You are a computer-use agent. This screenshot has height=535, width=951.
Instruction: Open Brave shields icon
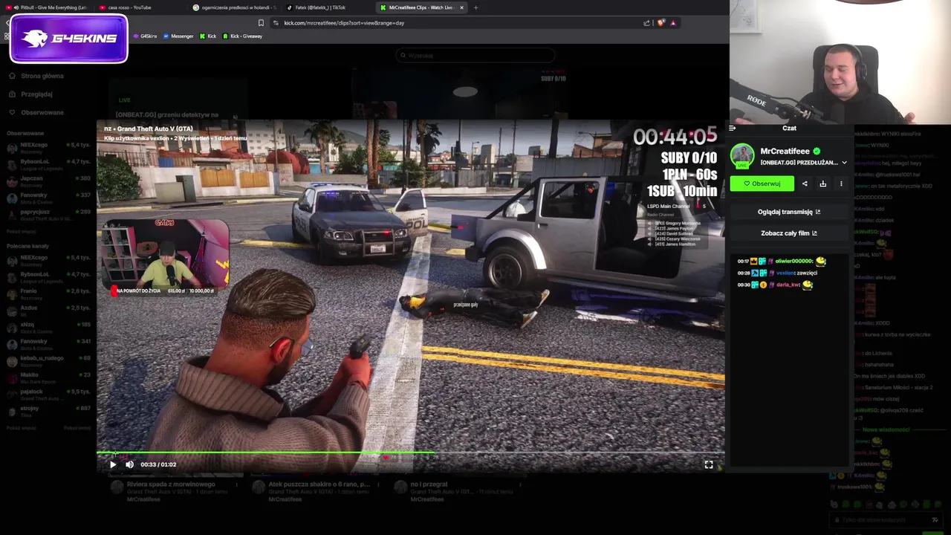(660, 23)
